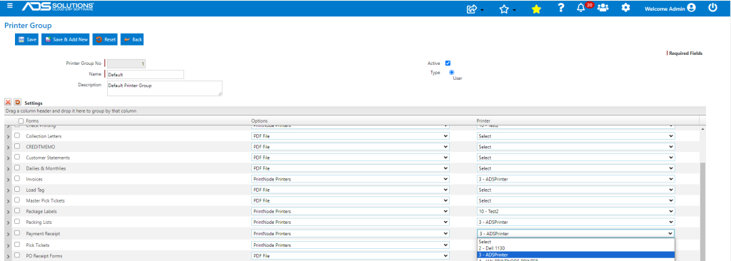The height and width of the screenshot is (261, 731).
Task: Click the Save button
Action: tap(27, 40)
